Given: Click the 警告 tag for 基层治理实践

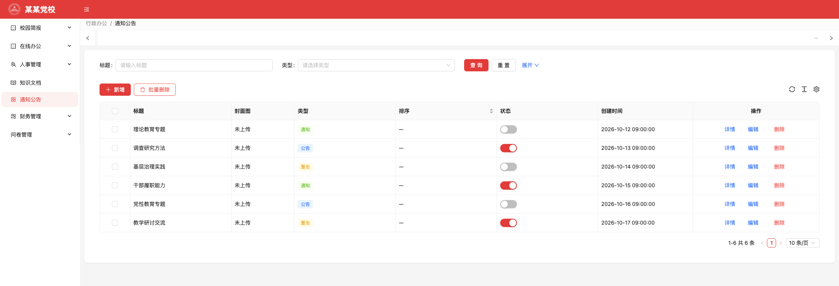Looking at the screenshot, I should 305,167.
